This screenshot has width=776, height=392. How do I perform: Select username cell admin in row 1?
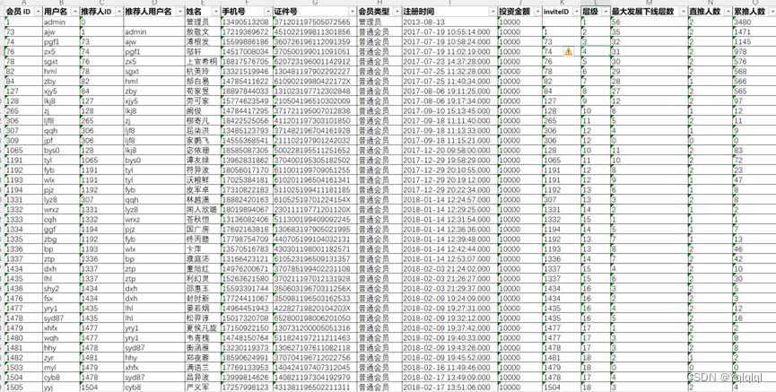(61, 22)
